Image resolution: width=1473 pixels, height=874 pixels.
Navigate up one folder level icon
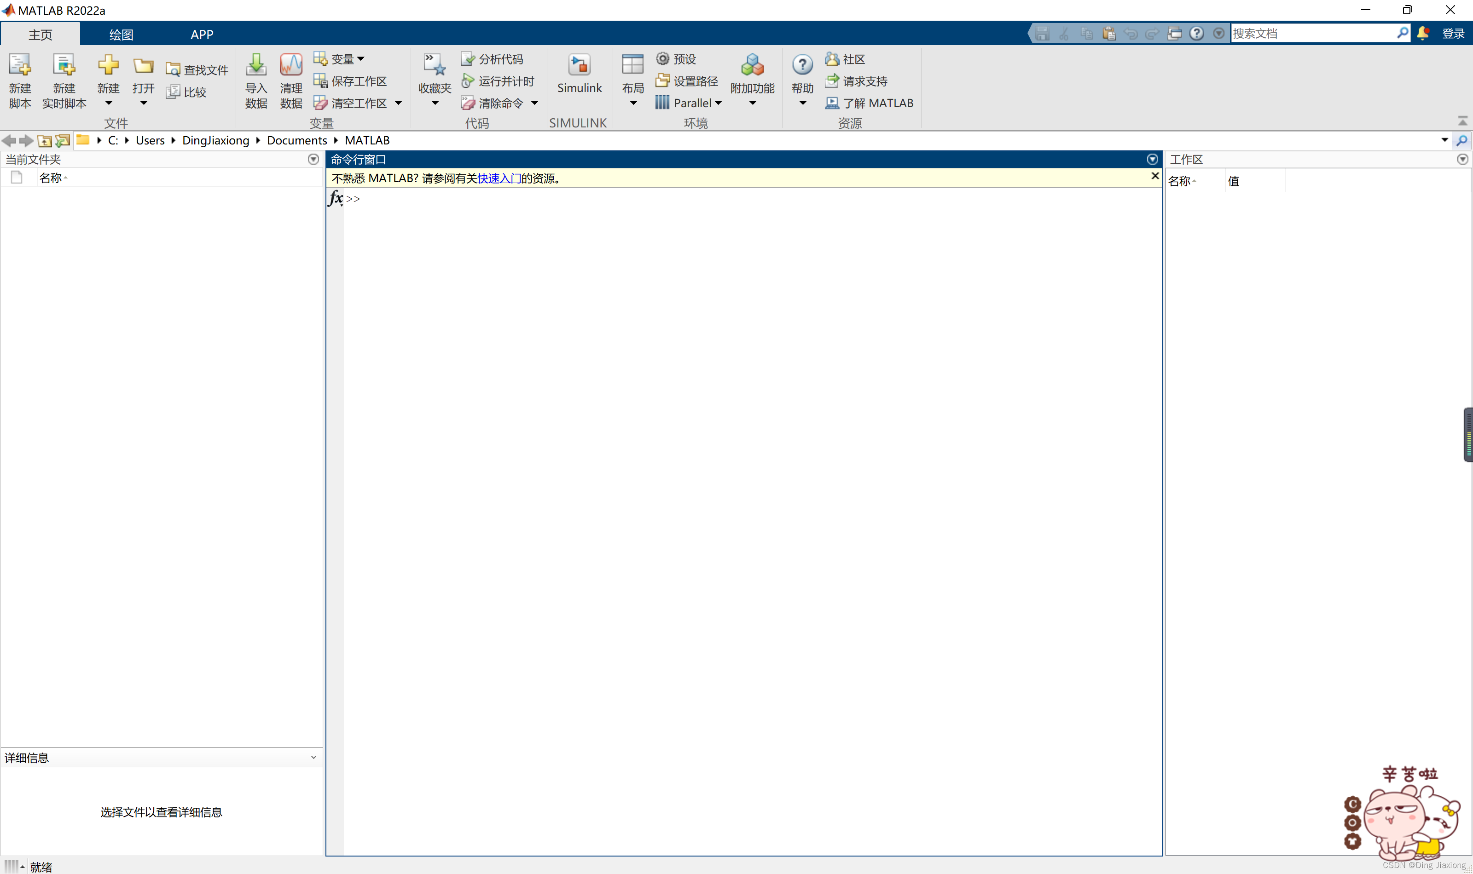(x=45, y=141)
